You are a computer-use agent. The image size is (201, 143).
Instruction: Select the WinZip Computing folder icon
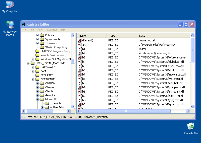(42, 47)
